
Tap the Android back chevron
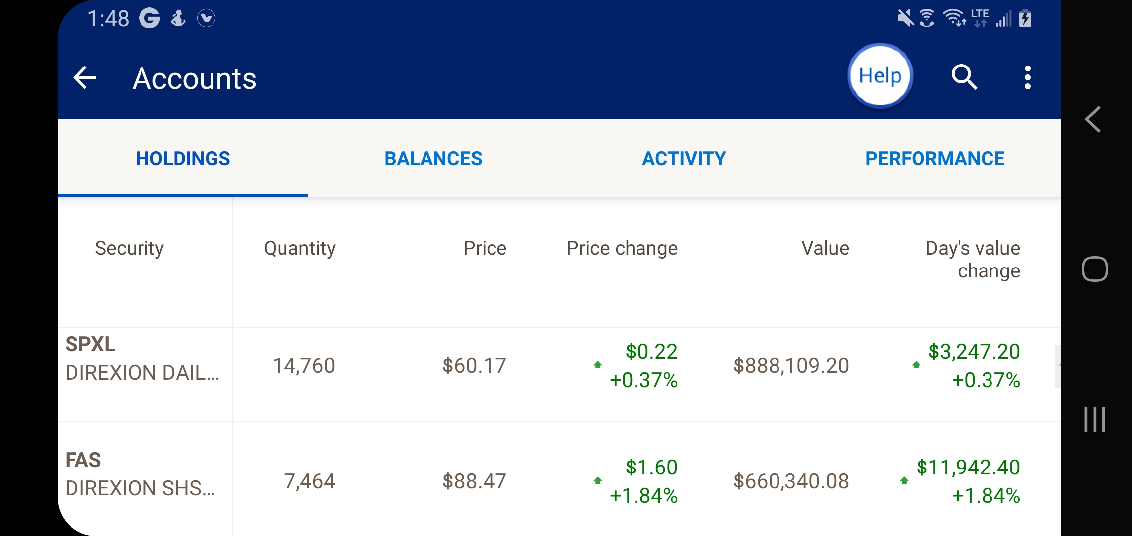coord(1093,120)
